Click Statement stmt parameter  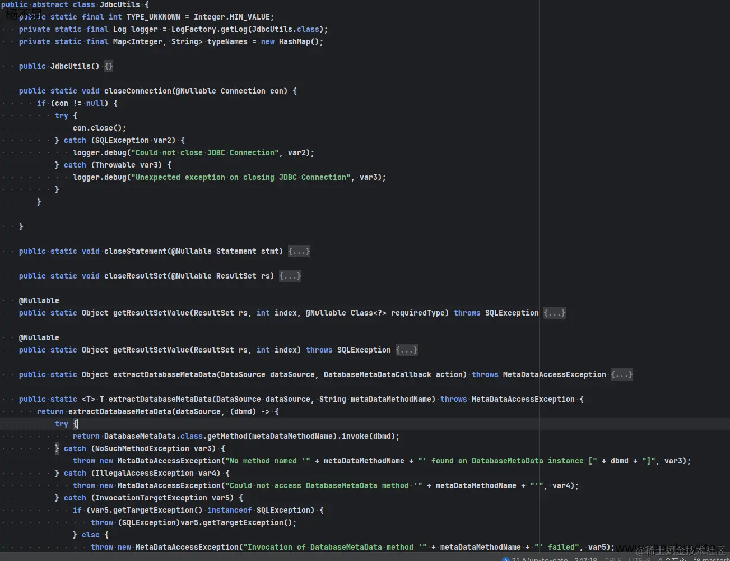click(248, 251)
